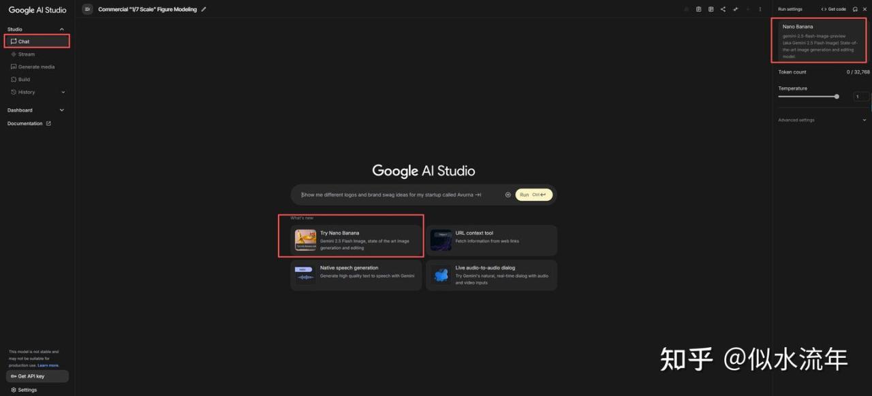
Task: Click the plus circle icon in prompt box
Action: [x=508, y=195]
